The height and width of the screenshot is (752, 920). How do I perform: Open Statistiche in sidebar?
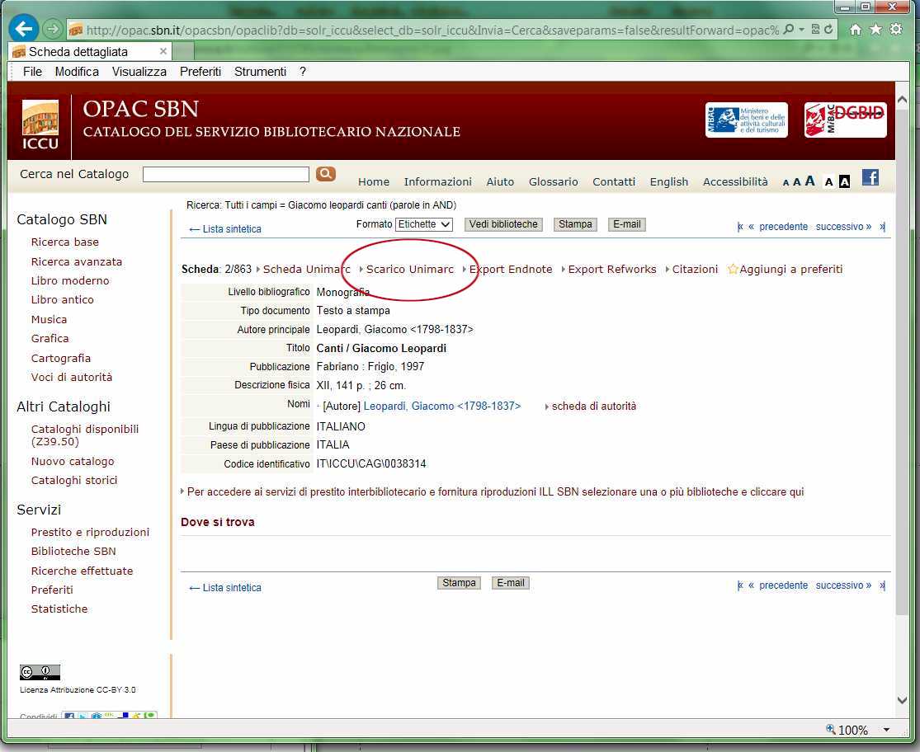59,609
